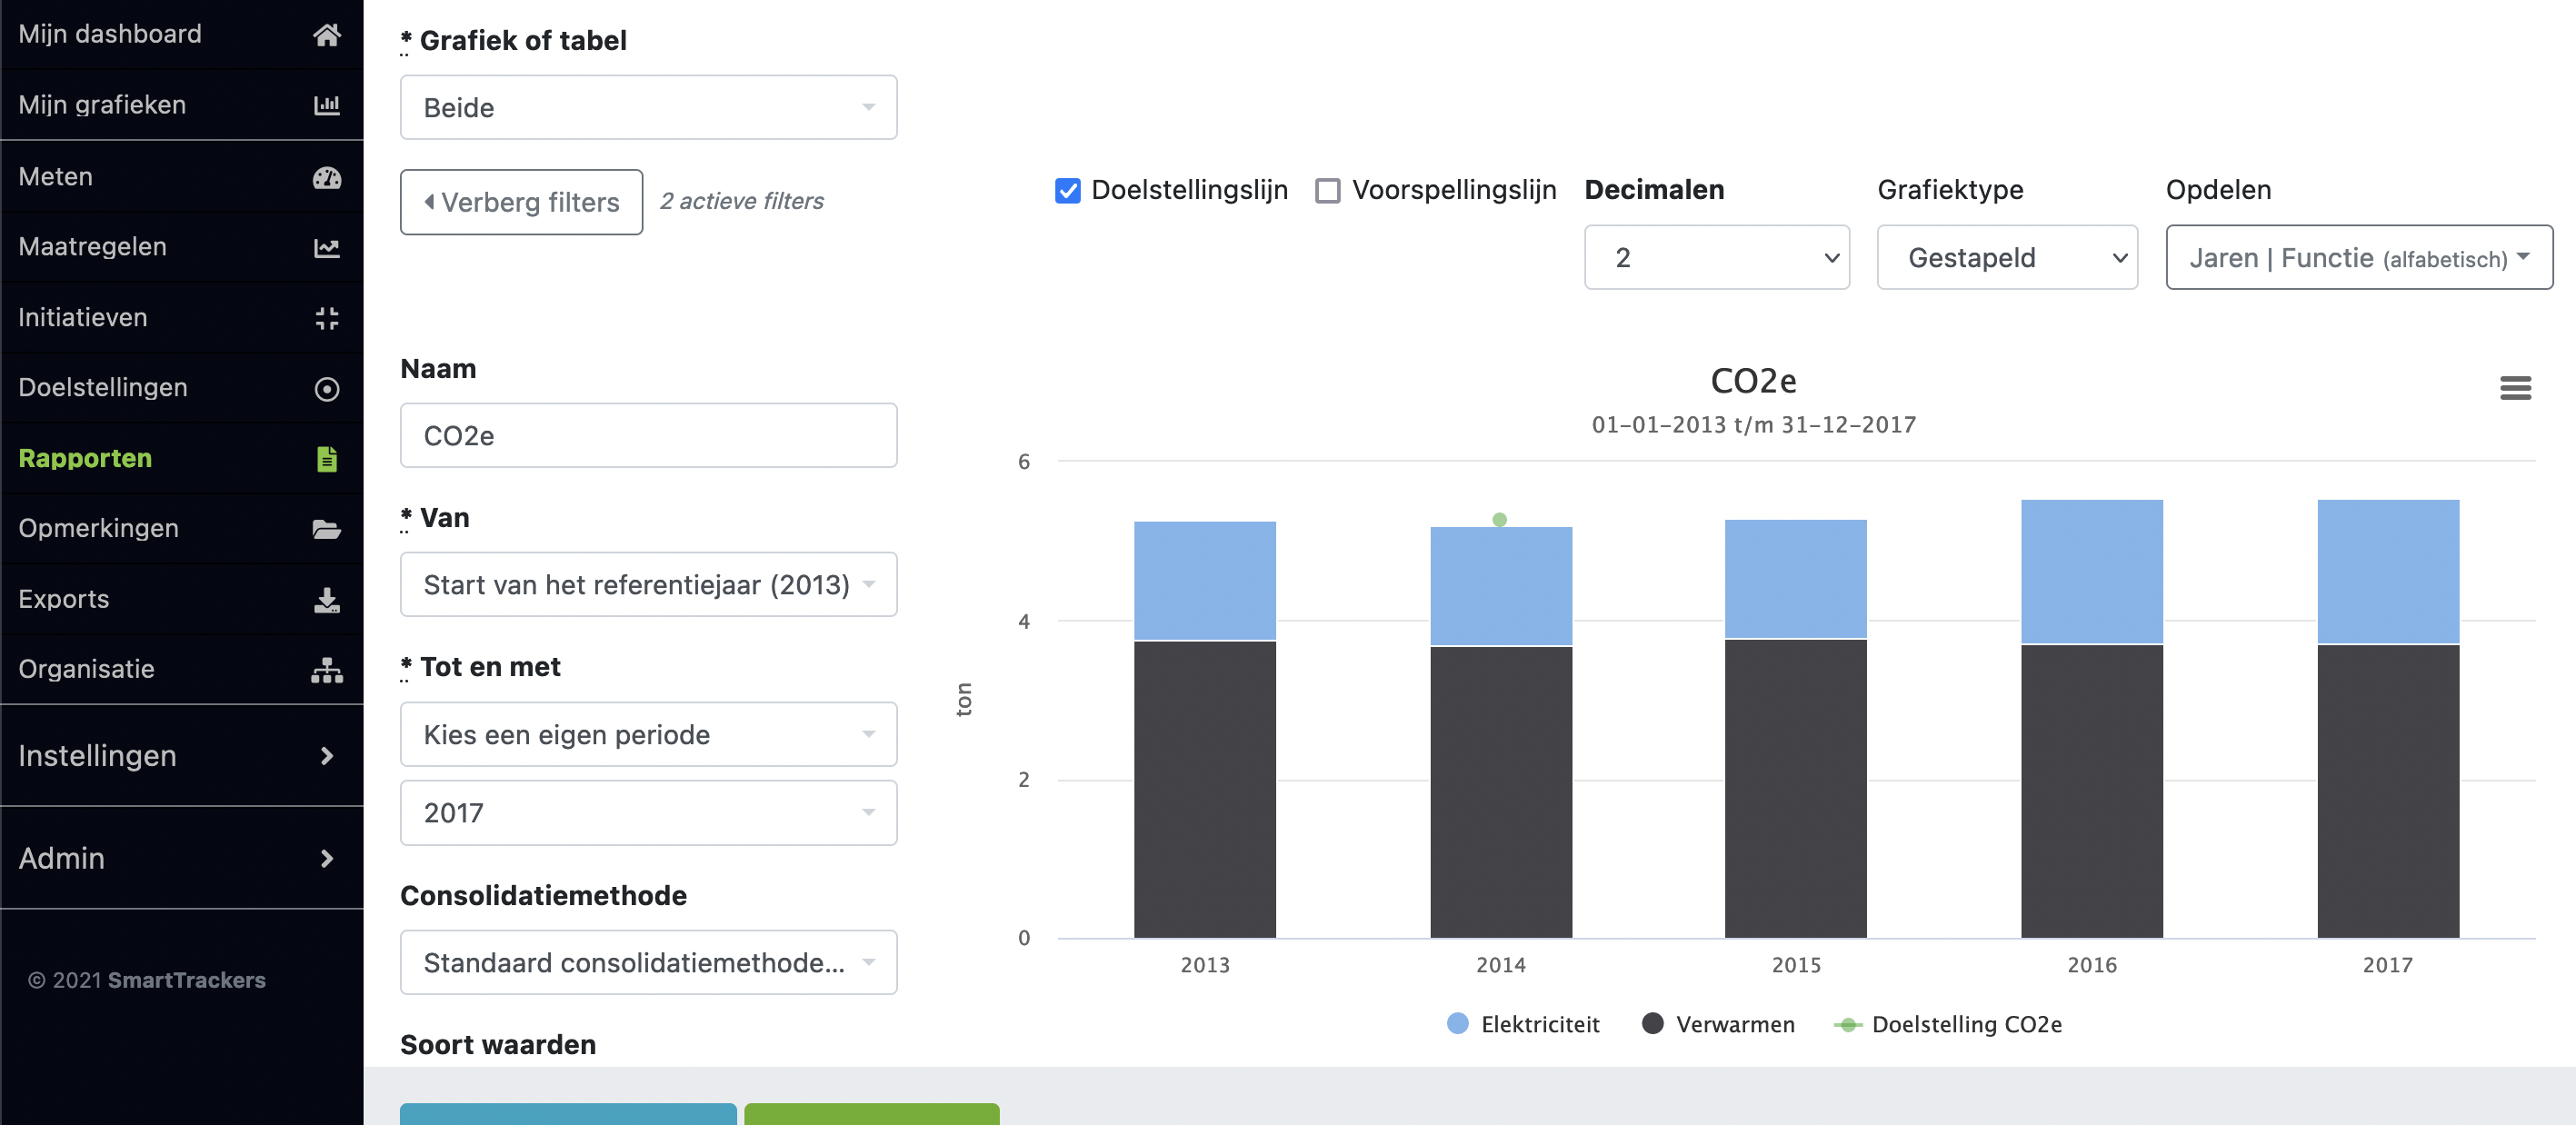Click the bar chart icon for Mijn grafieken
The height and width of the screenshot is (1125, 2576).
326,105
